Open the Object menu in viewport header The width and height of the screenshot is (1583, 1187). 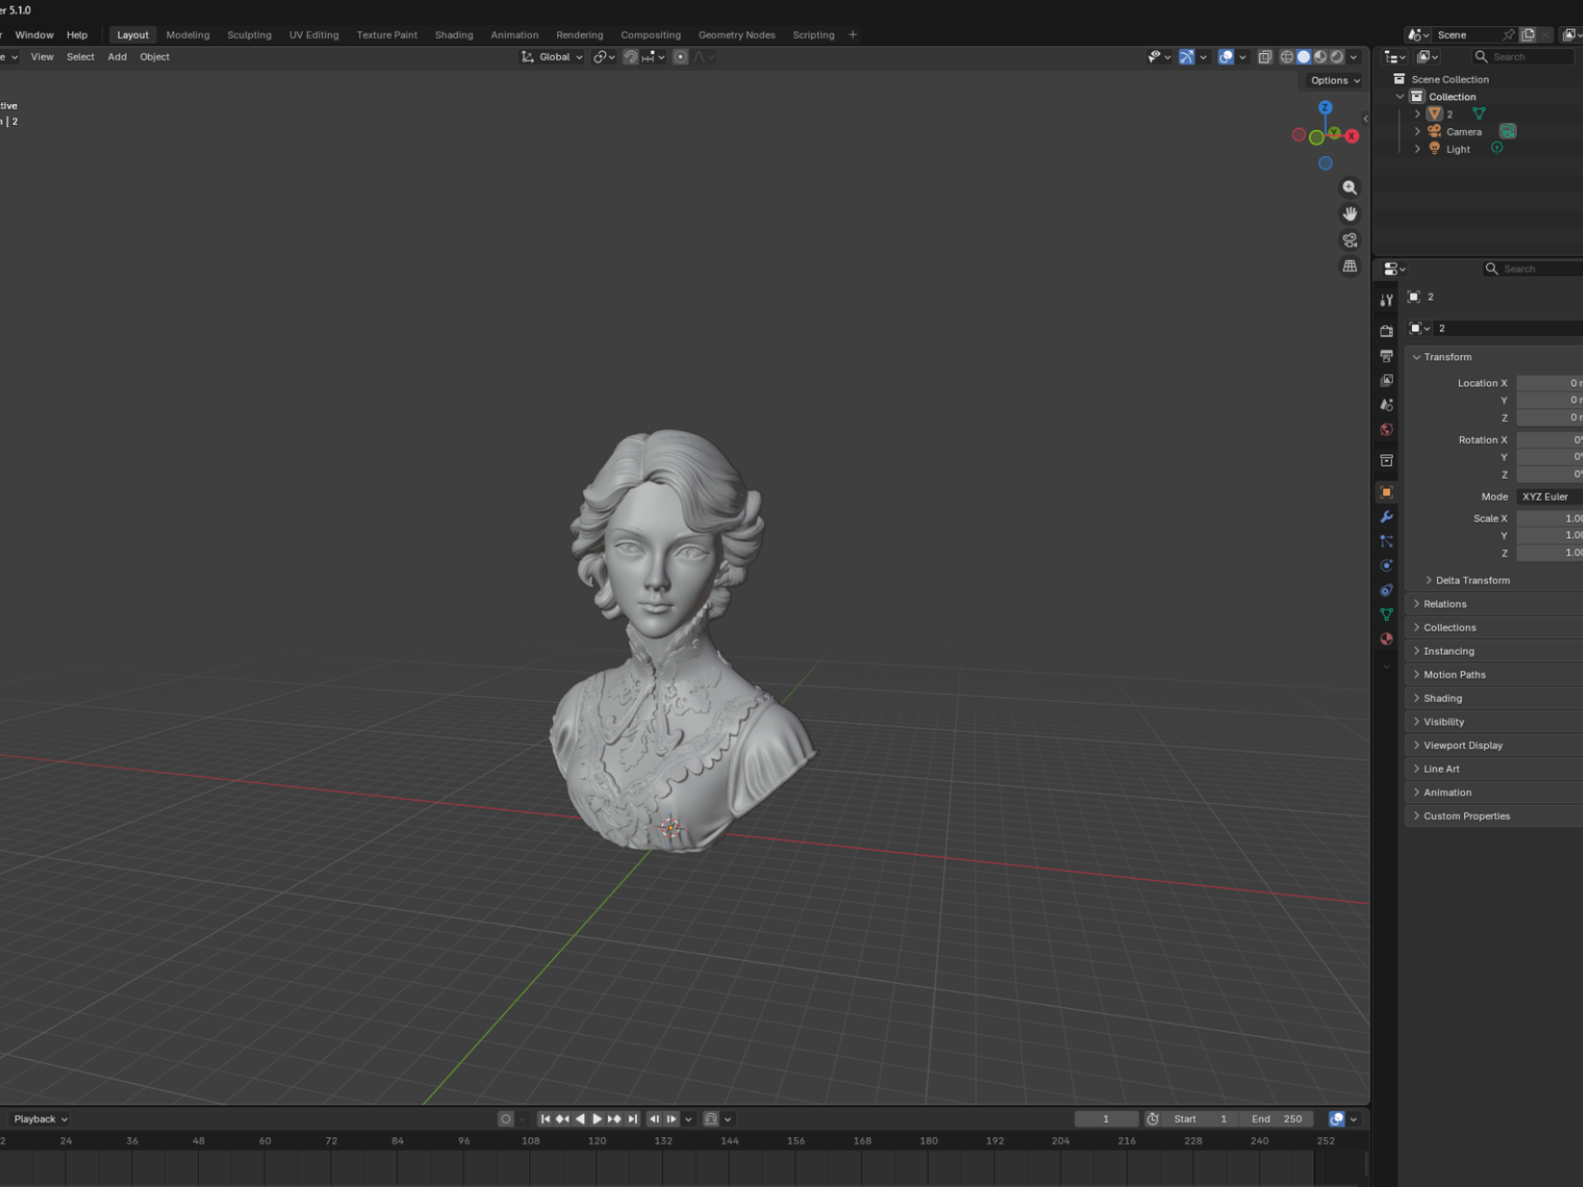(154, 57)
